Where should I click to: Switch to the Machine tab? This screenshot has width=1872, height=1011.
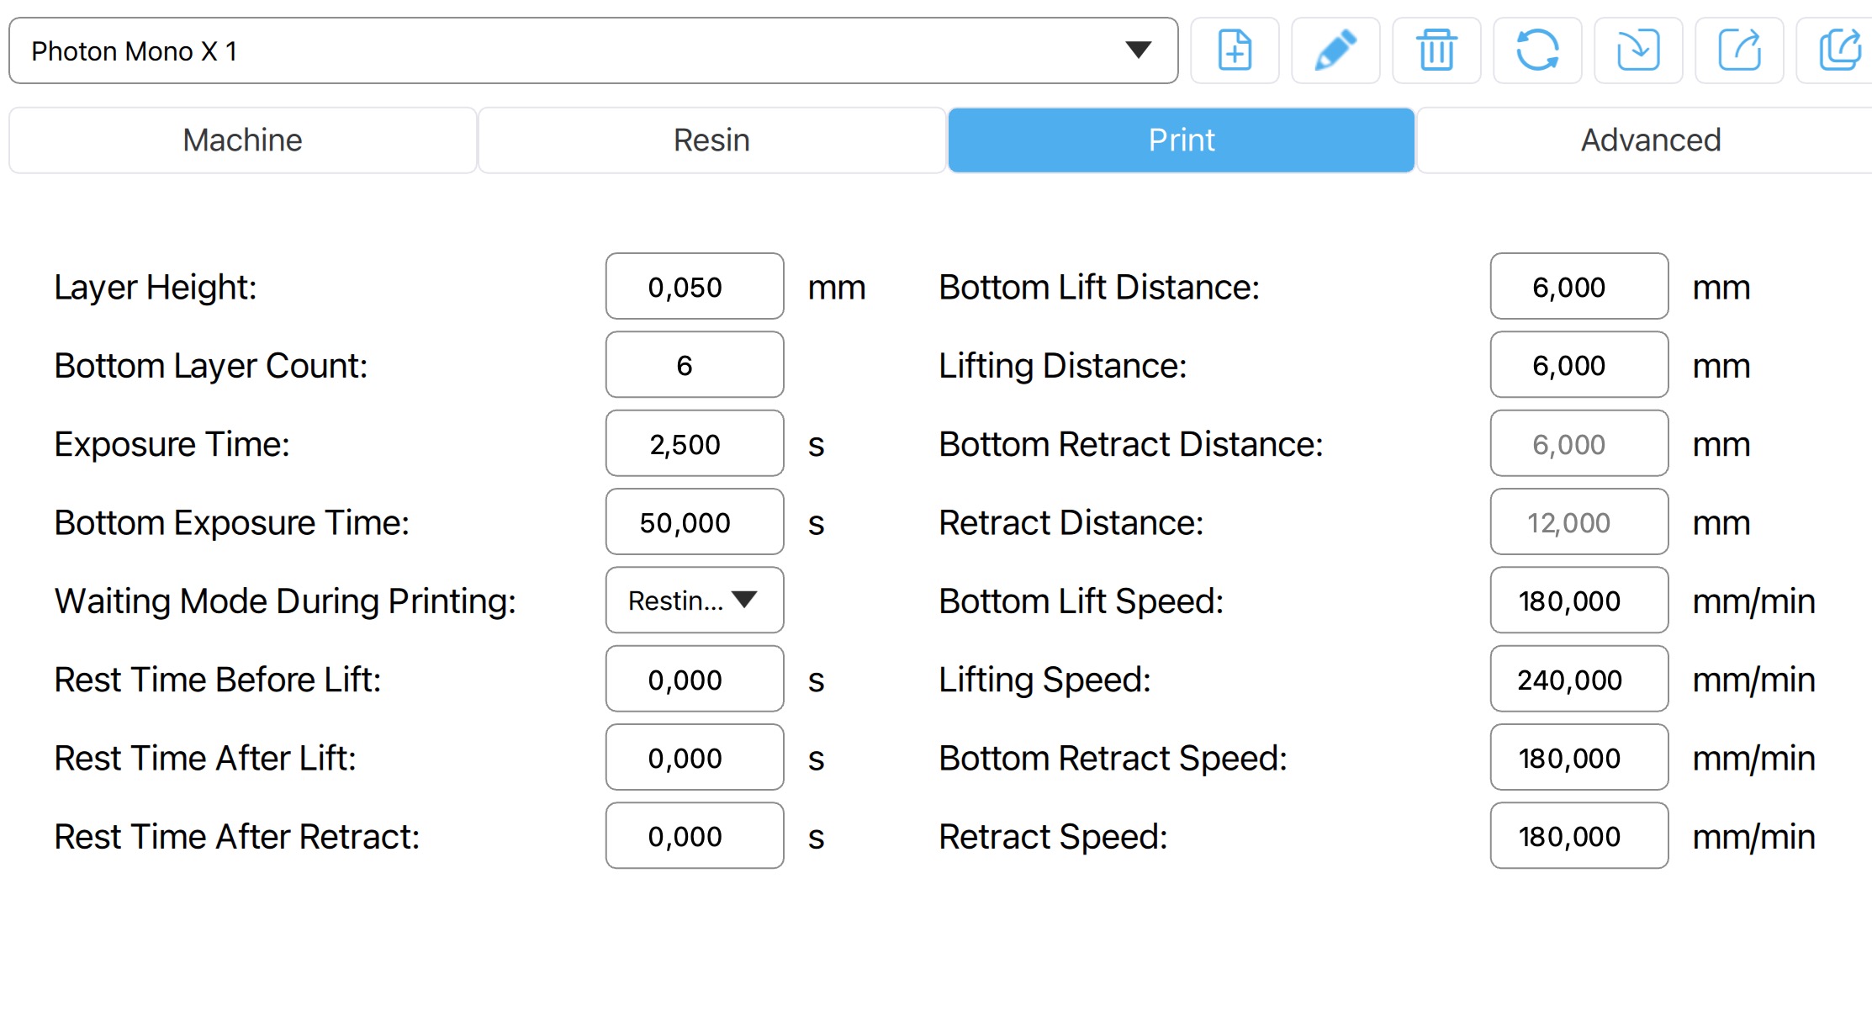pyautogui.click(x=243, y=140)
